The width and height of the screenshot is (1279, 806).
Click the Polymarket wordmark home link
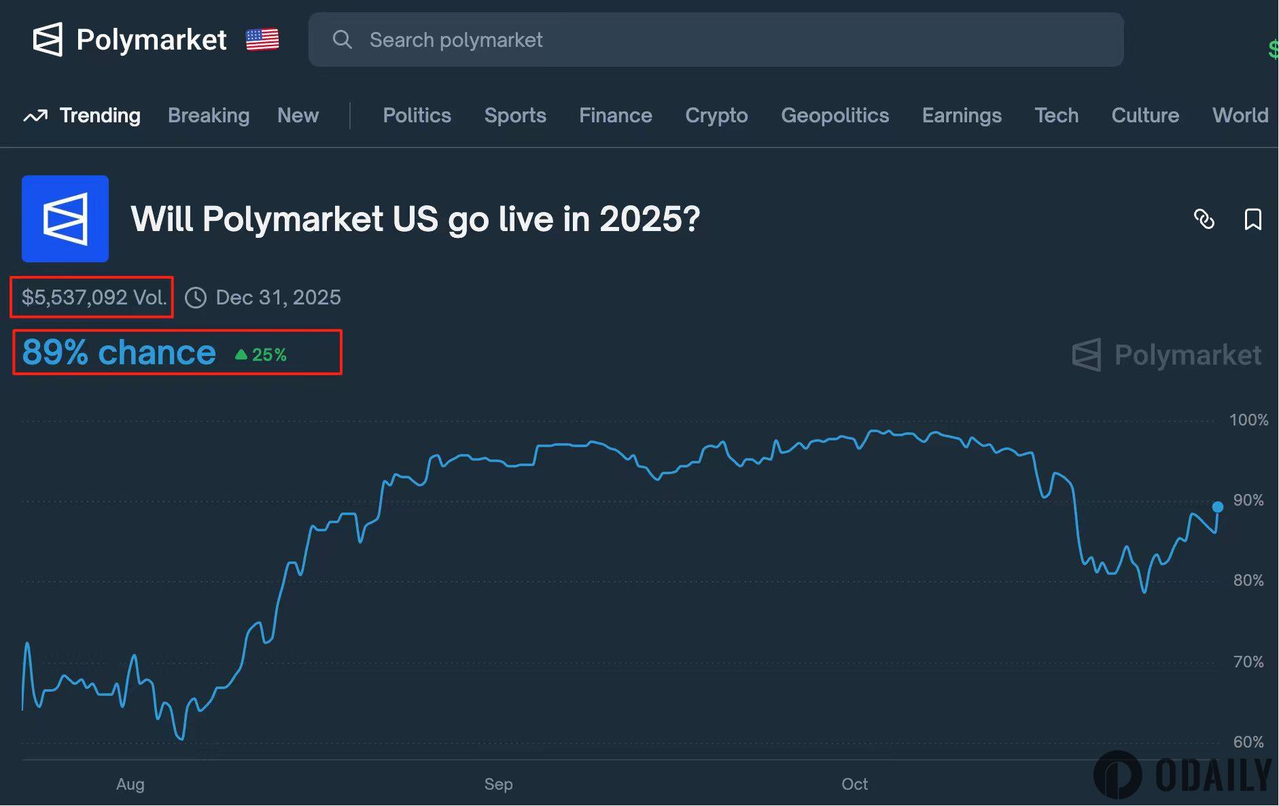tap(151, 39)
